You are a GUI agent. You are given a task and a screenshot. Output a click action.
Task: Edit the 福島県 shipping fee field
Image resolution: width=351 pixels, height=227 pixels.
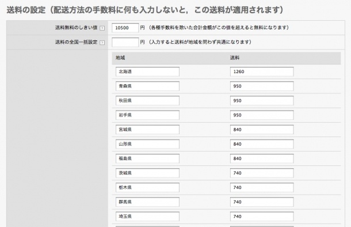(262, 158)
